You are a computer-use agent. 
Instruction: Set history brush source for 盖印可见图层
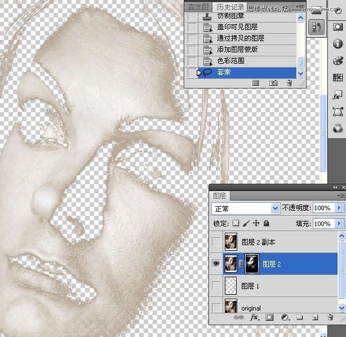(192, 28)
